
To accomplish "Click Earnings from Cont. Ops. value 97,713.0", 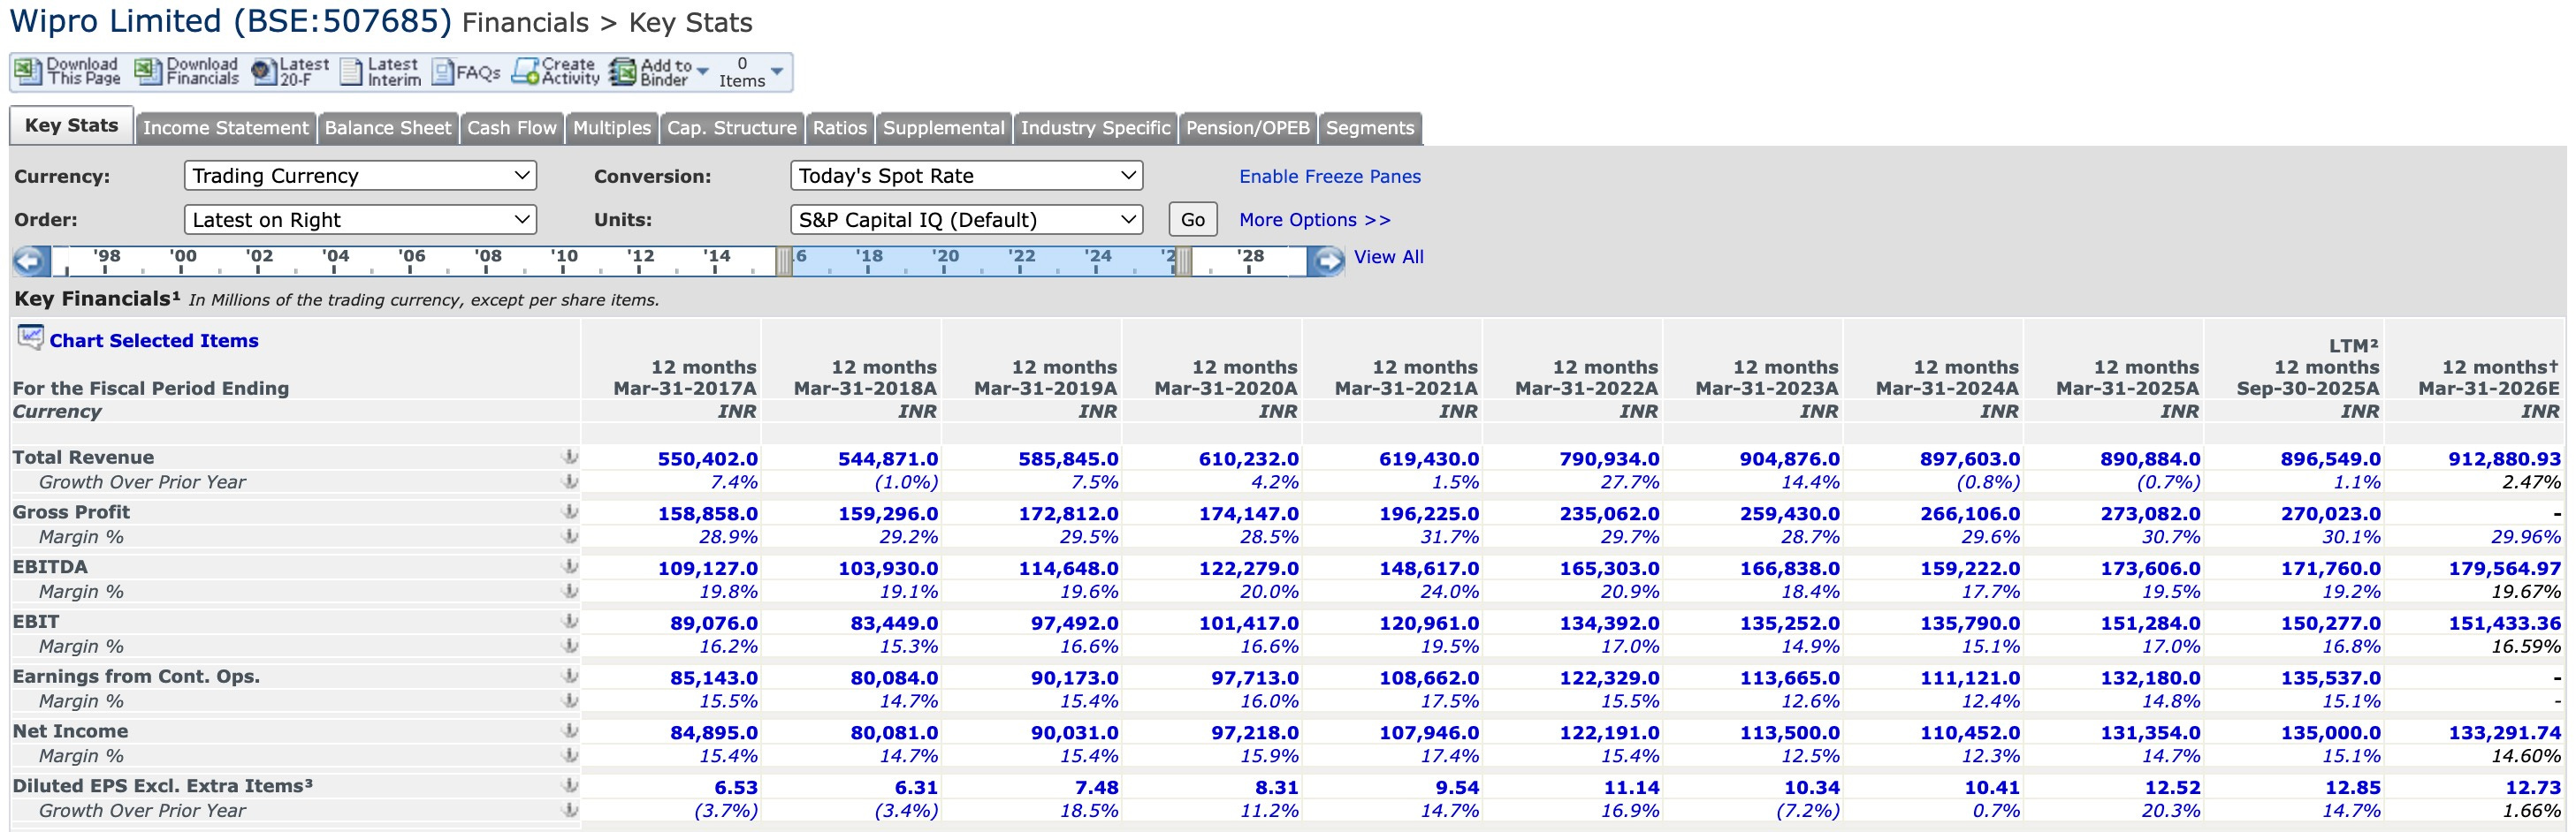I will pyautogui.click(x=1255, y=678).
